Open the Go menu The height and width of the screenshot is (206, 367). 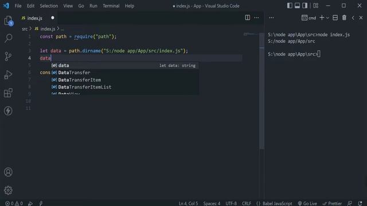point(81,6)
